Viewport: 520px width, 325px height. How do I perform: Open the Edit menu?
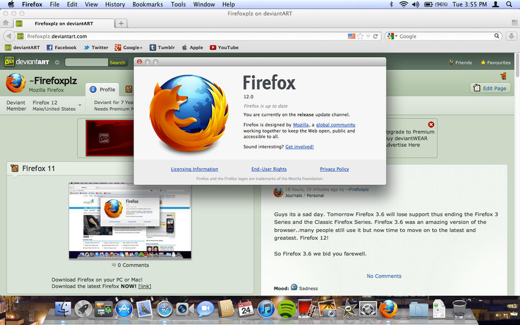pos(72,4)
